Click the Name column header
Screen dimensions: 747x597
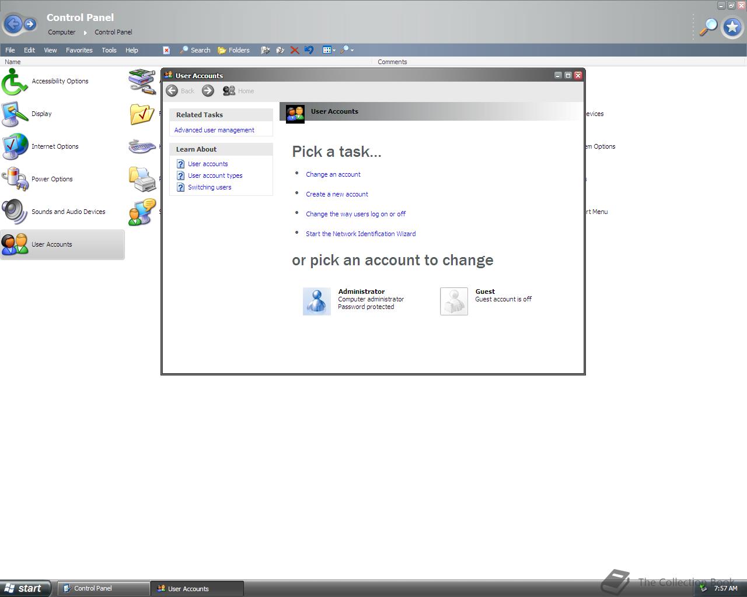click(186, 62)
